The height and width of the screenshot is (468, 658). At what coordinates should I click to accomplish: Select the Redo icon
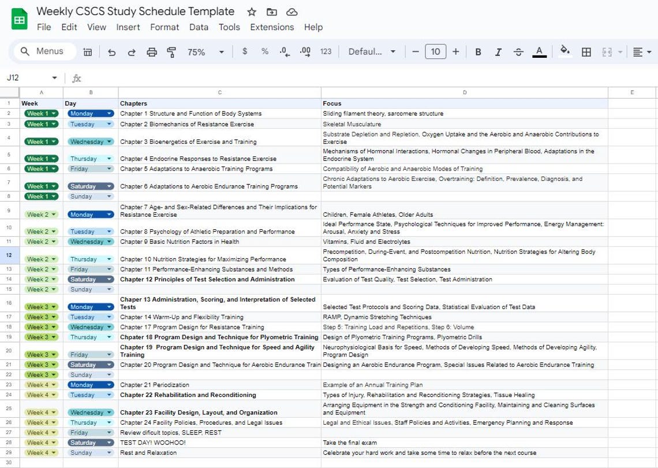(131, 51)
